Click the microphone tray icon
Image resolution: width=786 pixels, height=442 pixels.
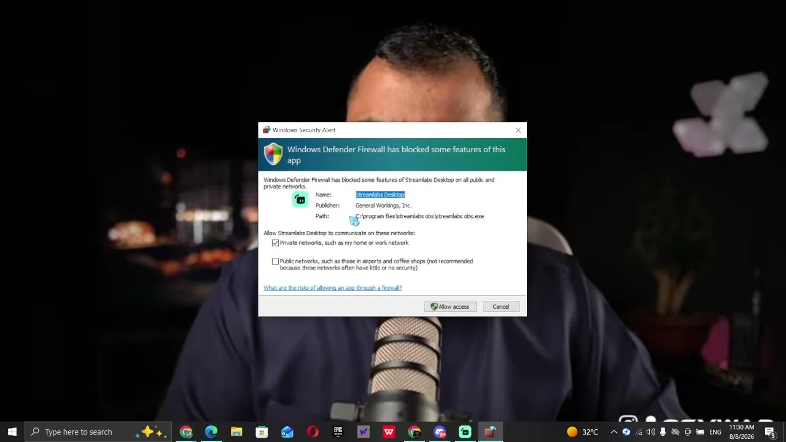[663, 432]
